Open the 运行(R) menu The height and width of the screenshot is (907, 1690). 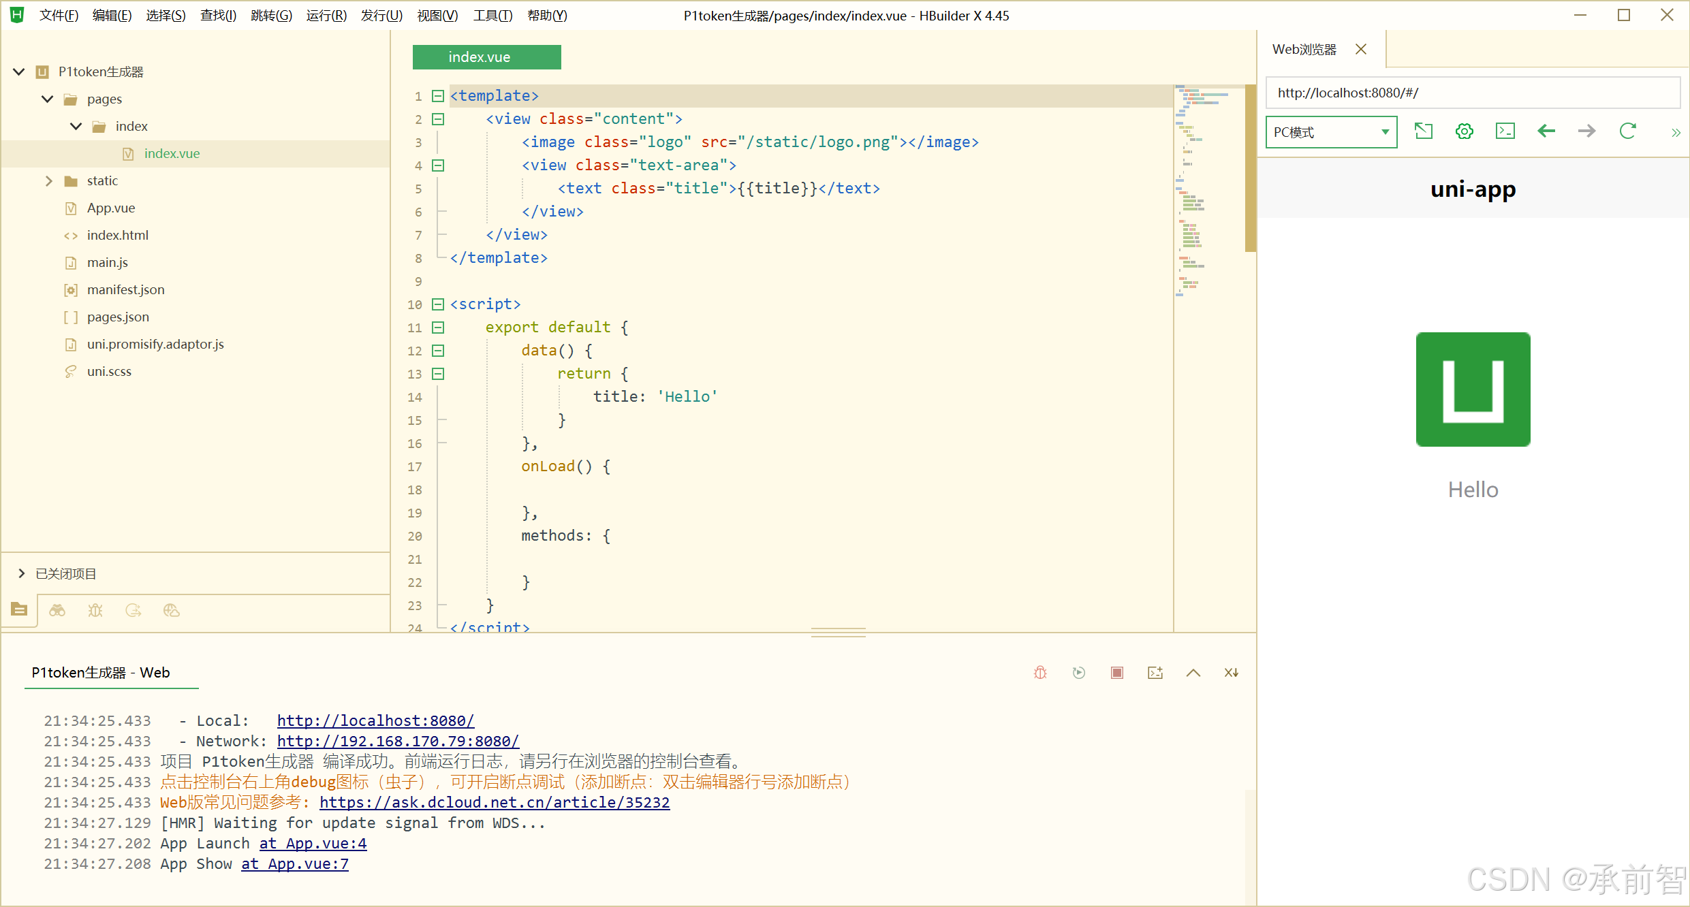(x=326, y=15)
